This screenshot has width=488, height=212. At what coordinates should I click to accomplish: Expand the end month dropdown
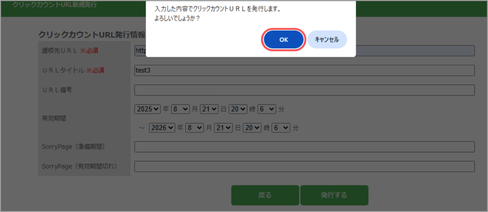coord(195,128)
